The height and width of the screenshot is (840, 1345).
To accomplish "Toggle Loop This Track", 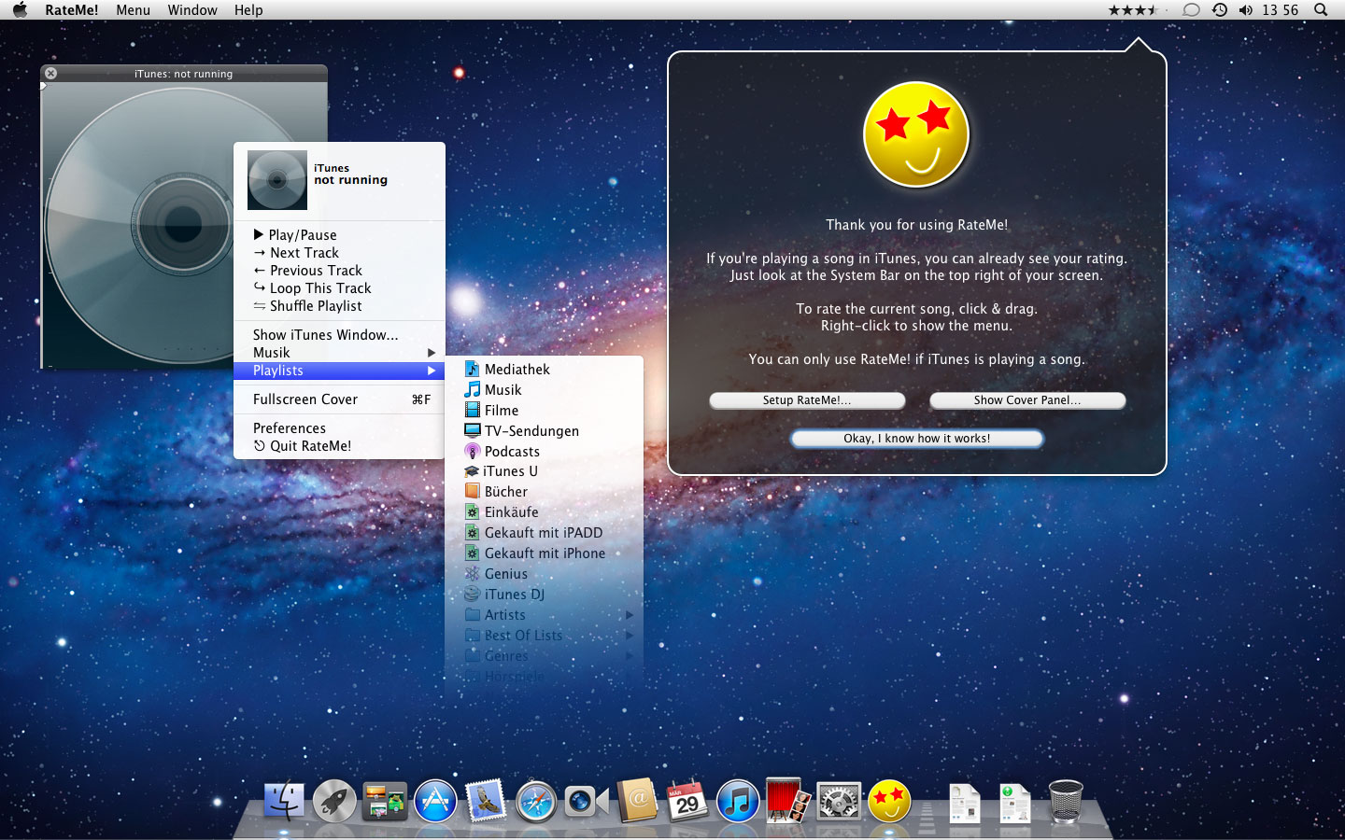I will [x=339, y=288].
